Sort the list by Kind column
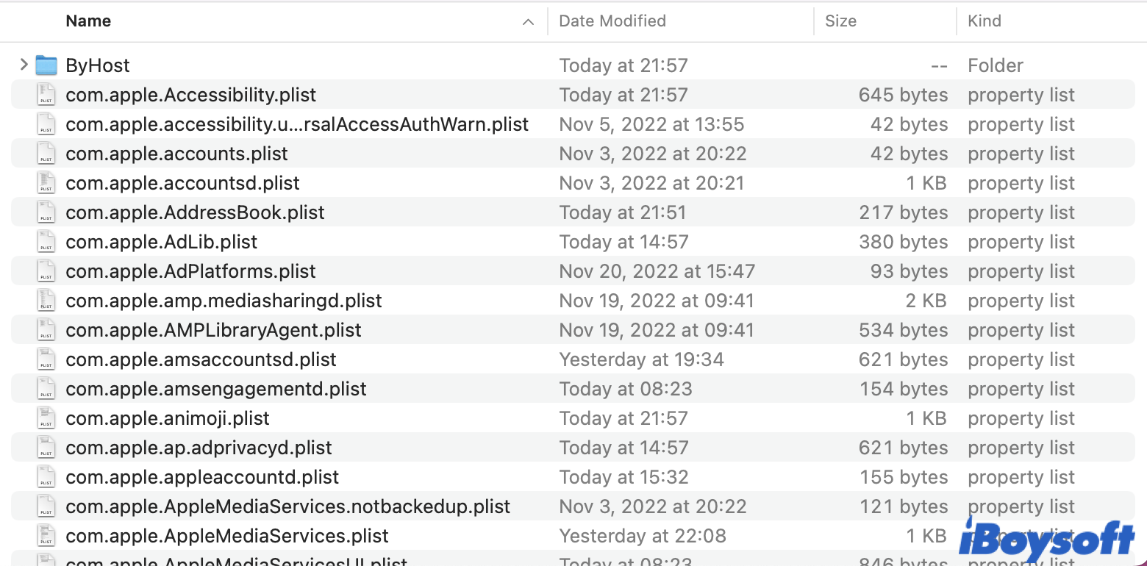Viewport: 1147px width, 566px height. (x=985, y=21)
